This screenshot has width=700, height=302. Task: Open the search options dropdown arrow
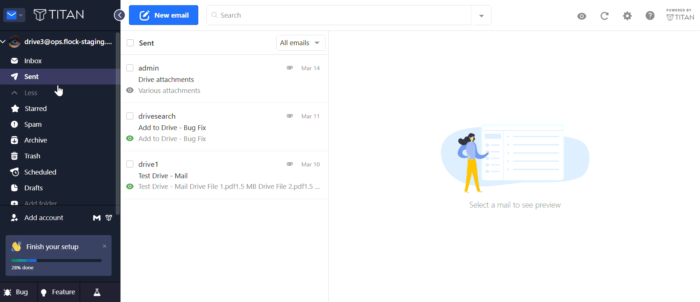coord(481,15)
